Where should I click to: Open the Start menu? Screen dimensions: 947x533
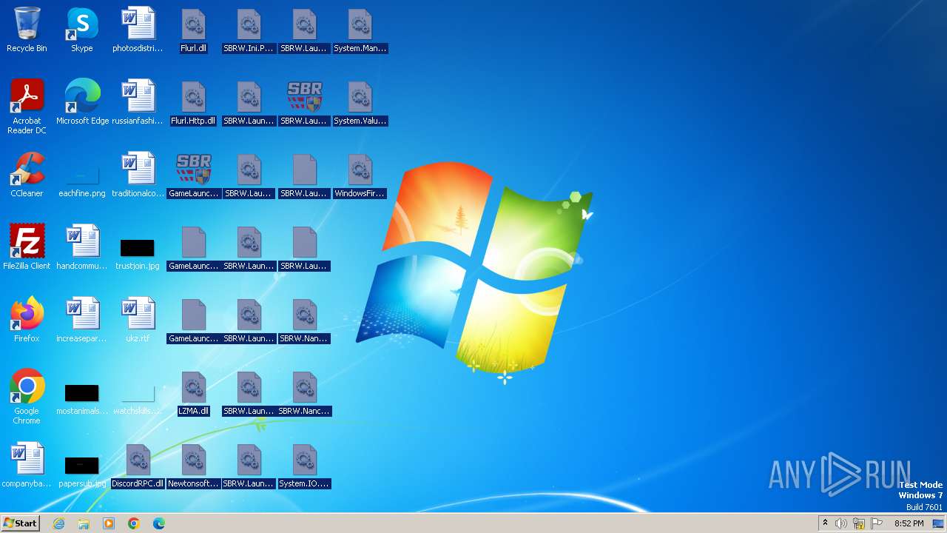pyautogui.click(x=20, y=523)
